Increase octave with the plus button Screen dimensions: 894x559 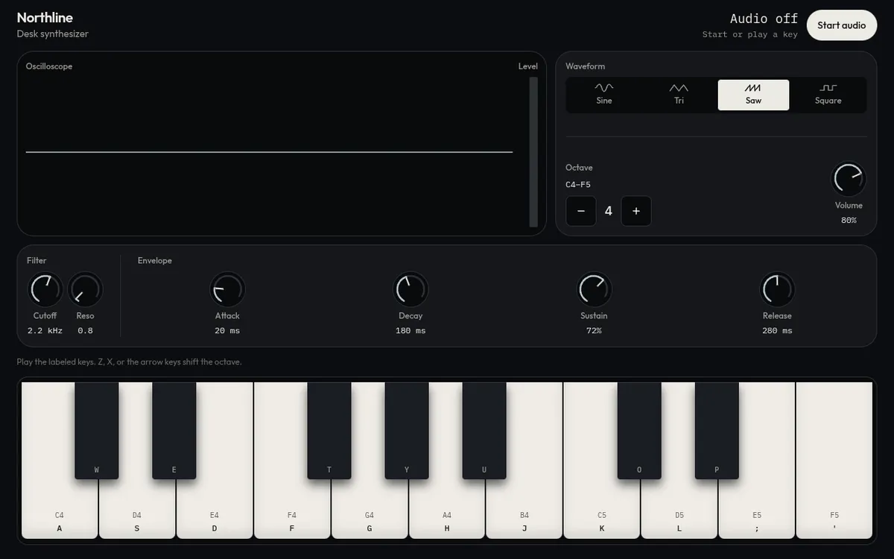pyautogui.click(x=636, y=211)
